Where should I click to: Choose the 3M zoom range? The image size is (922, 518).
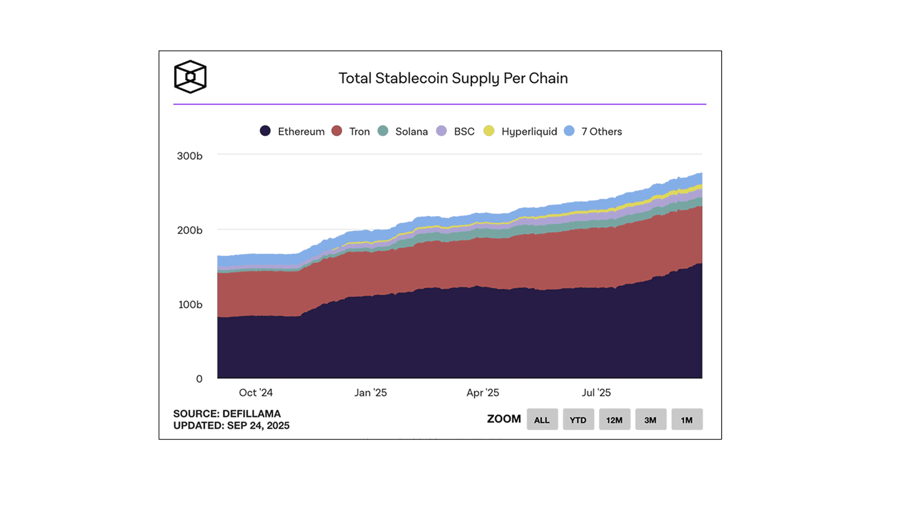coord(650,420)
